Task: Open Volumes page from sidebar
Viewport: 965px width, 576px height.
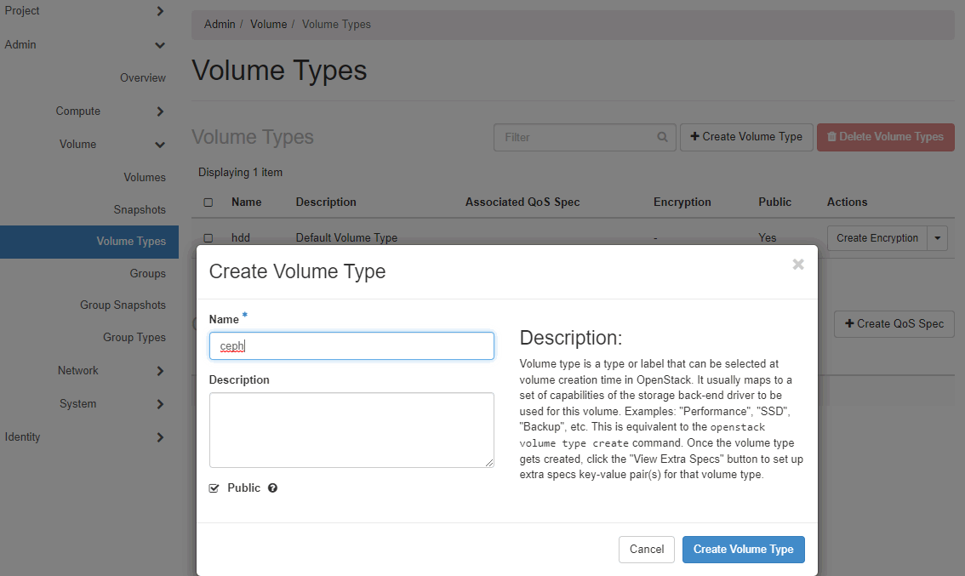Action: pos(145,177)
